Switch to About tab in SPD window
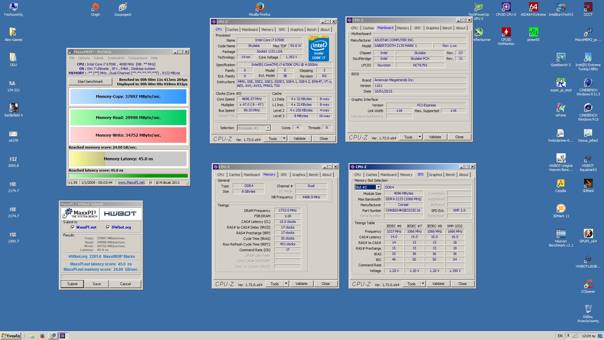 point(463,175)
